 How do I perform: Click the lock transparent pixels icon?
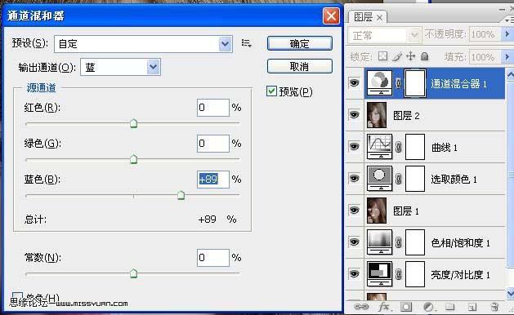point(382,56)
